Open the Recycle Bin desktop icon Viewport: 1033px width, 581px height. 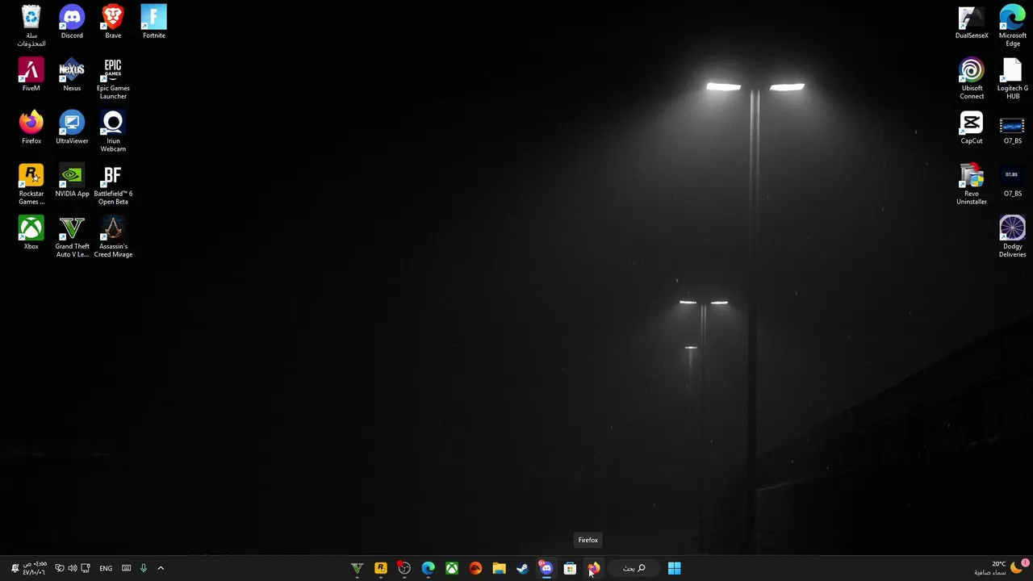(x=31, y=26)
